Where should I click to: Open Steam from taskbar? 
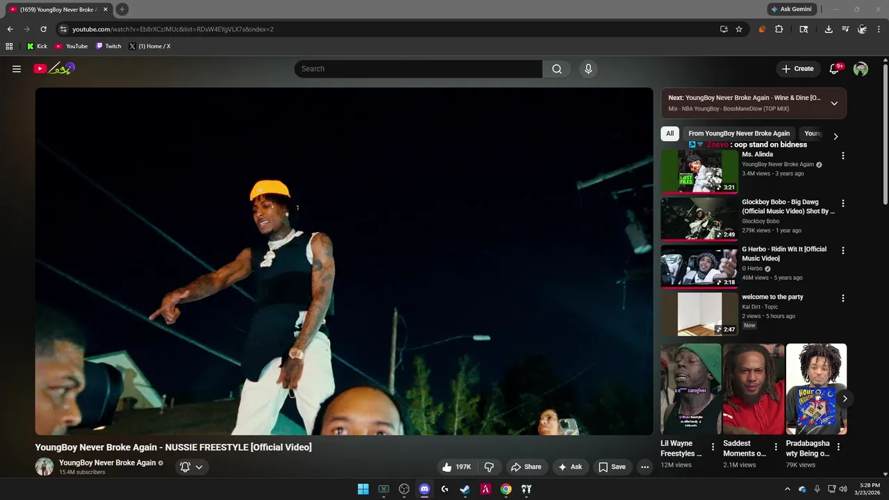465,489
